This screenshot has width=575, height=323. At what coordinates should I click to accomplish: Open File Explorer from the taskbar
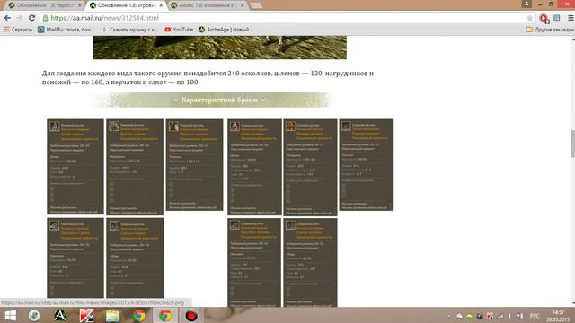tap(112, 315)
